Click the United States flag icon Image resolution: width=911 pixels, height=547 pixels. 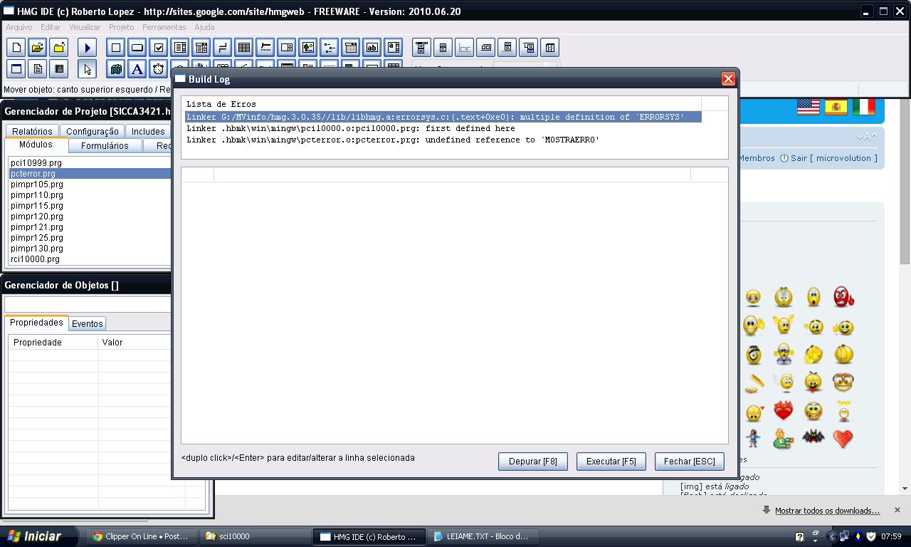click(x=809, y=107)
